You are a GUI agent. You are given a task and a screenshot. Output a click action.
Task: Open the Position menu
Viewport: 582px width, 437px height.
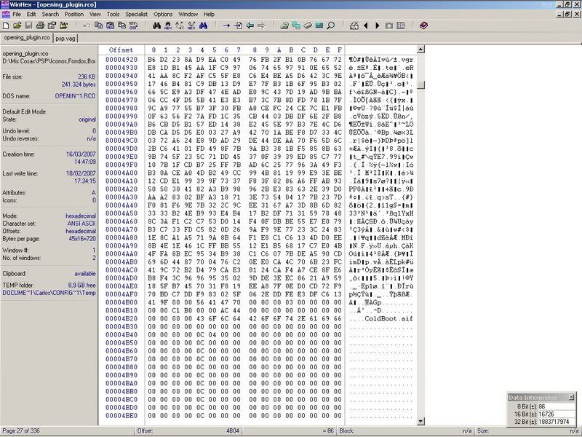coord(74,14)
